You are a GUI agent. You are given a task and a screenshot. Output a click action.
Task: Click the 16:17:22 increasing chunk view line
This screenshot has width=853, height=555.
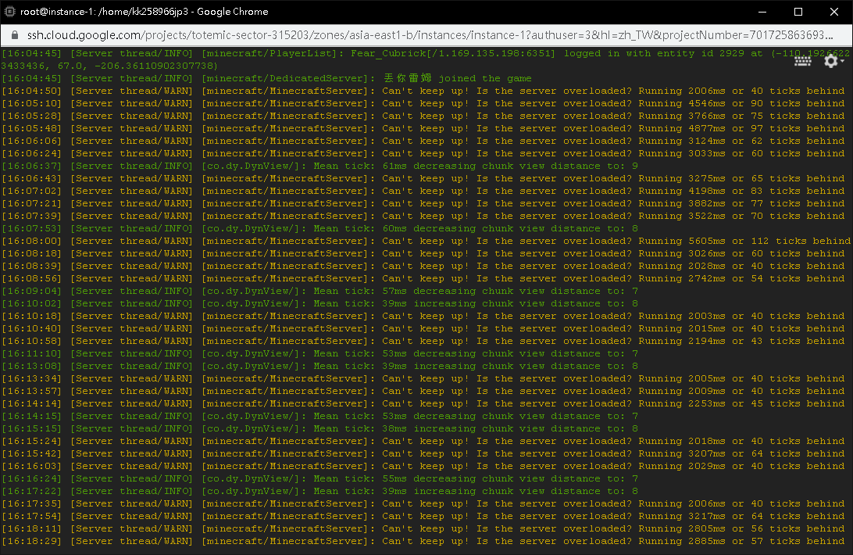[320, 492]
